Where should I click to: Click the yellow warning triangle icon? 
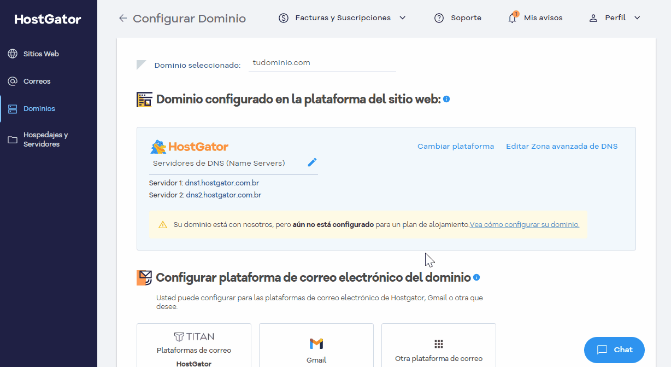click(x=163, y=225)
